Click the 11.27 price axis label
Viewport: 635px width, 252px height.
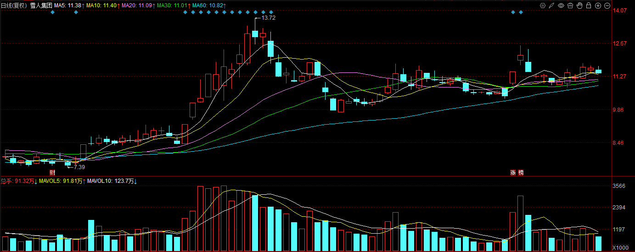(620, 77)
